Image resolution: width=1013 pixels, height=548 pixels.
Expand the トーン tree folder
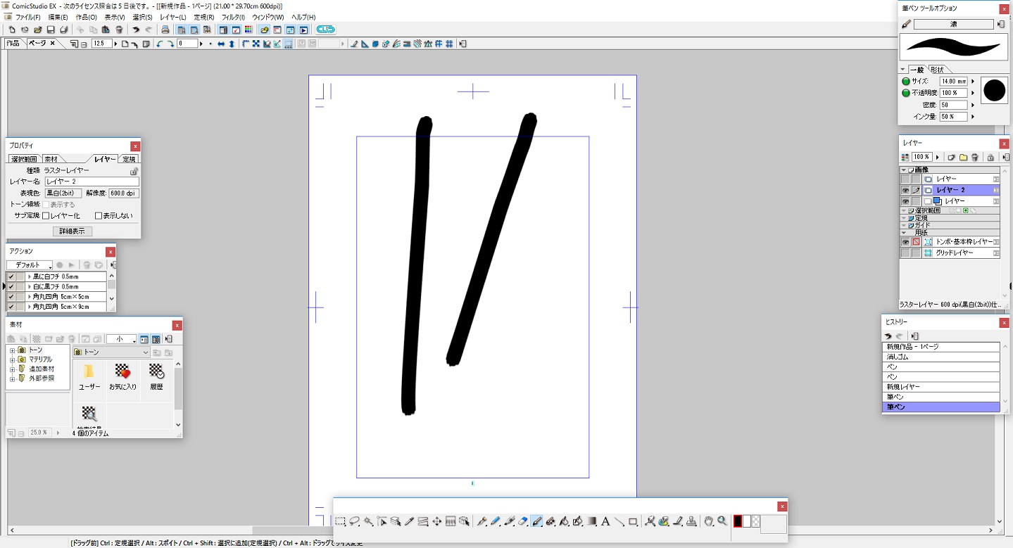coord(12,350)
